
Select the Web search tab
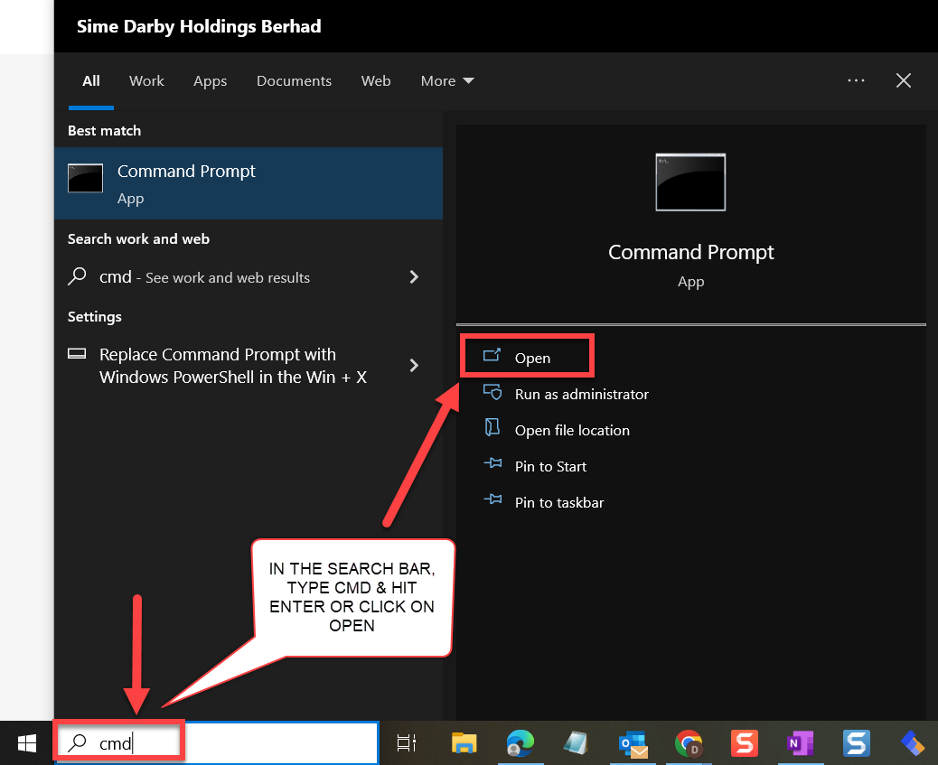point(376,81)
